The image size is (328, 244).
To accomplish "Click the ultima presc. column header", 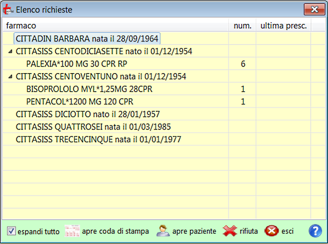I will pos(283,26).
